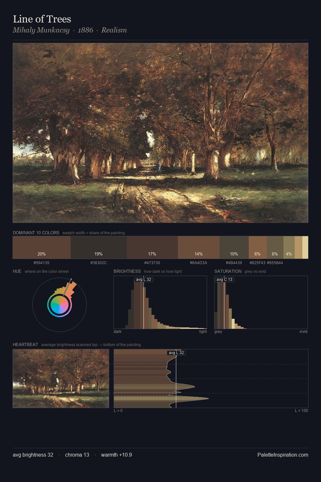Click the avg C 13 saturation label
This screenshot has width=321, height=482.
point(224,280)
